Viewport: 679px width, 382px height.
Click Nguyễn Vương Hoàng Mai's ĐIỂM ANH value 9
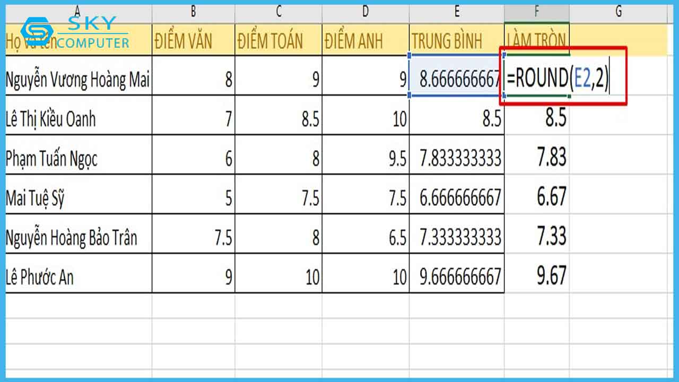point(365,76)
